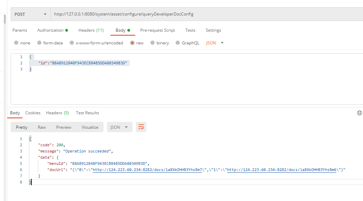Click the wrap lines icon in response toolbar
Viewport: 363px width, 201px height.
pos(141,127)
